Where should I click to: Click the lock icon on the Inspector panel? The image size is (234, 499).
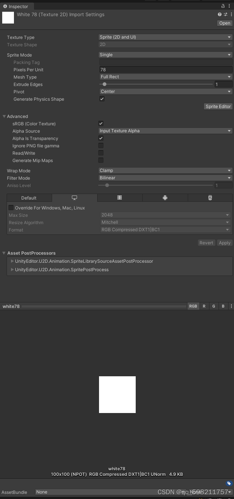(x=223, y=6)
